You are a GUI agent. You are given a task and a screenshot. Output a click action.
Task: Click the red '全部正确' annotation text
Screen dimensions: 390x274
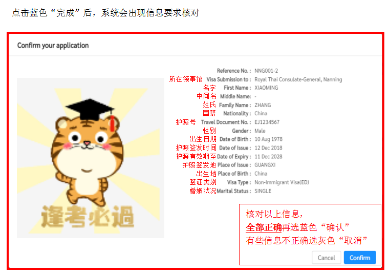tap(264, 227)
